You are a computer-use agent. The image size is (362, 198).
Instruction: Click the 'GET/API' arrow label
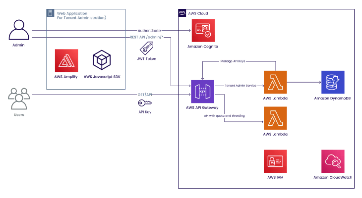(145, 95)
